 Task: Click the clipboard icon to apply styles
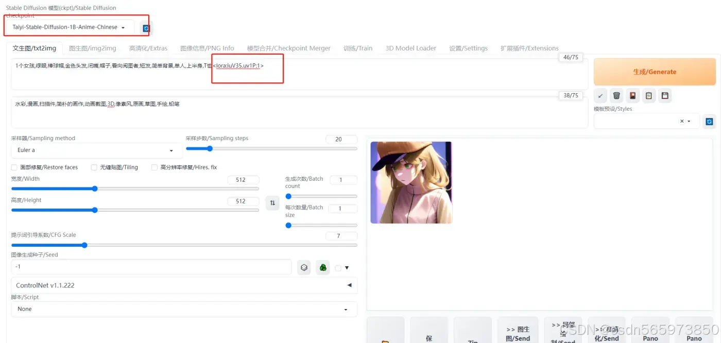coord(649,96)
